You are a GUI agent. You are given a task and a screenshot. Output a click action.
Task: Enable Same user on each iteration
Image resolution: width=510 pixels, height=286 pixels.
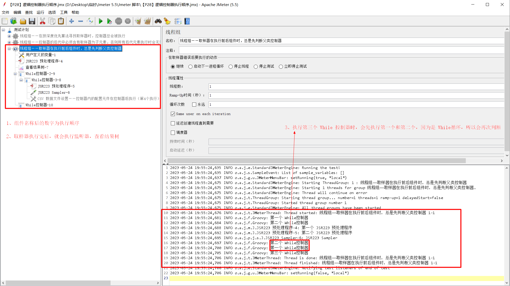pyautogui.click(x=172, y=114)
